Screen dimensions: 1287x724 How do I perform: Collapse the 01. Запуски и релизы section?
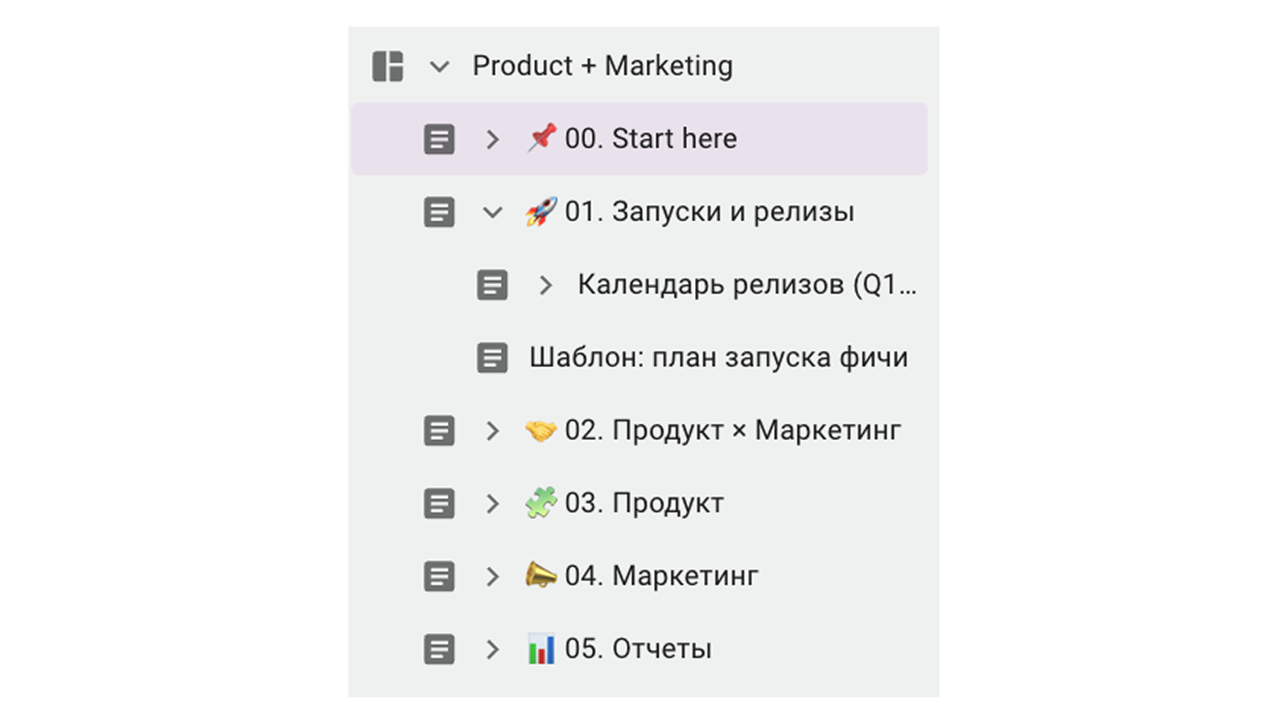[x=492, y=212]
